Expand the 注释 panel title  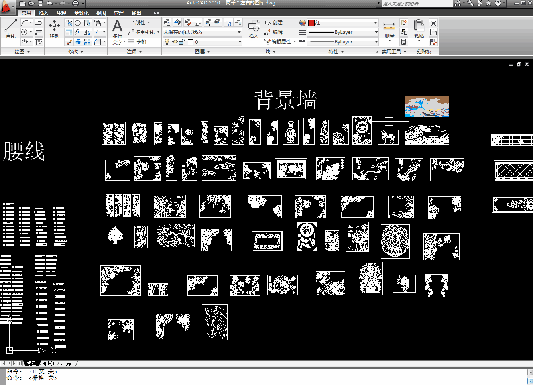click(134, 52)
